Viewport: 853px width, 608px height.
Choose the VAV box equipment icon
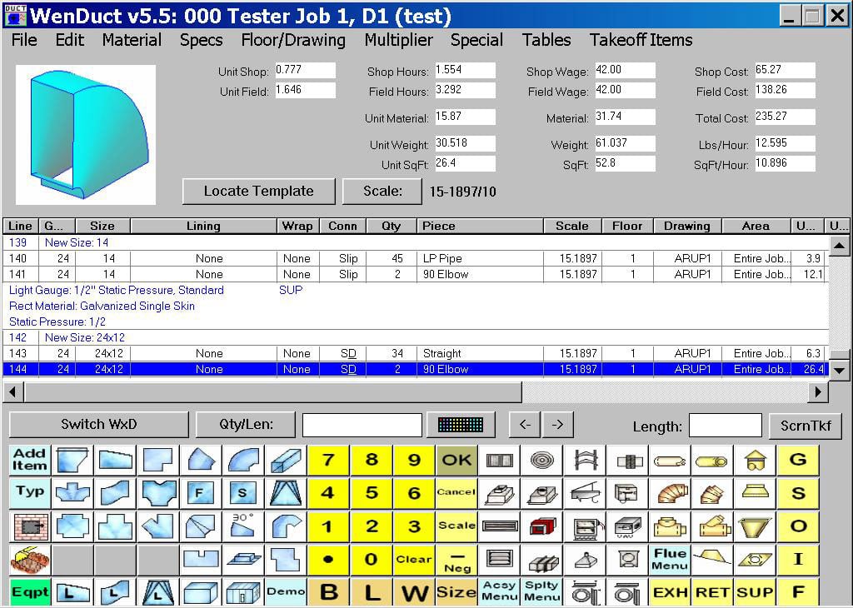pos(629,526)
